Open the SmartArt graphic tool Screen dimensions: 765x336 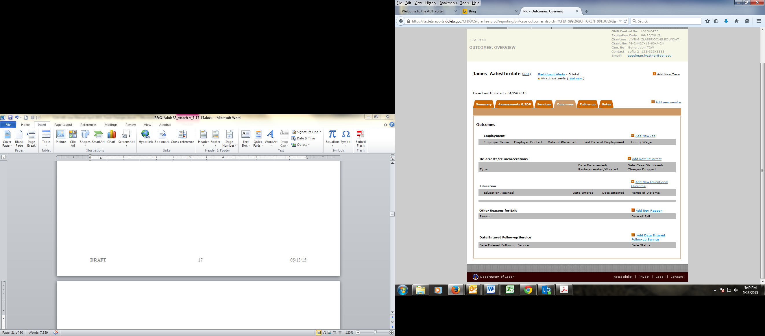[x=98, y=137]
